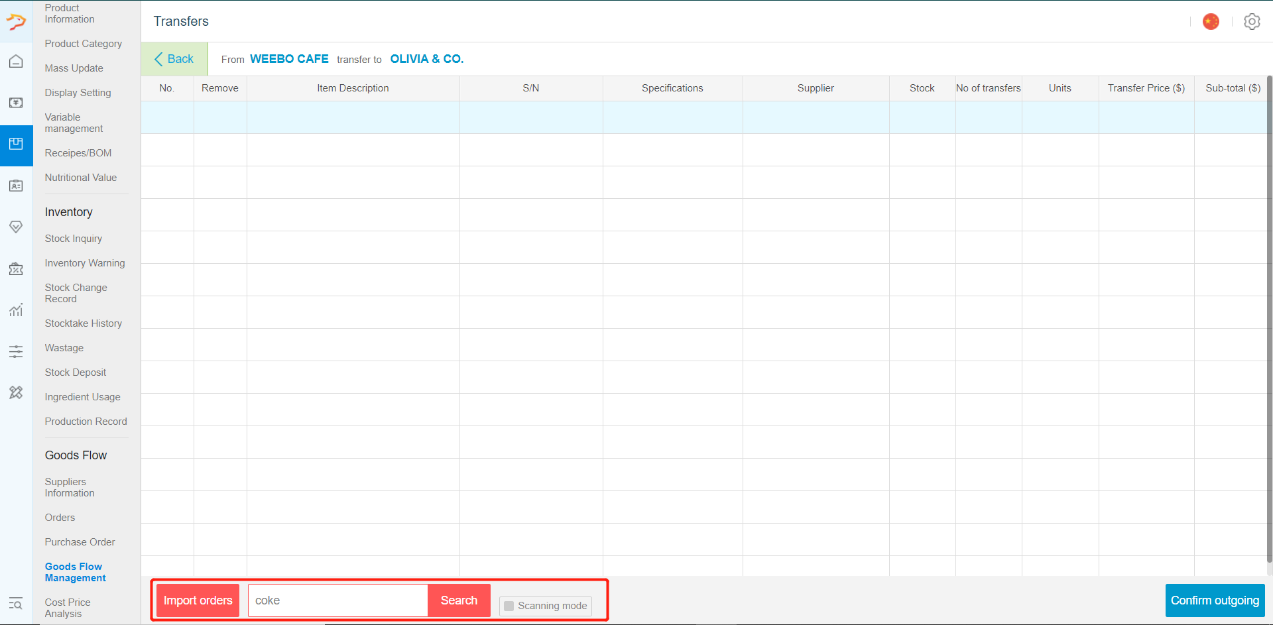Viewport: 1273px width, 625px height.
Task: Open the tools icon in left rail
Action: pos(16,392)
